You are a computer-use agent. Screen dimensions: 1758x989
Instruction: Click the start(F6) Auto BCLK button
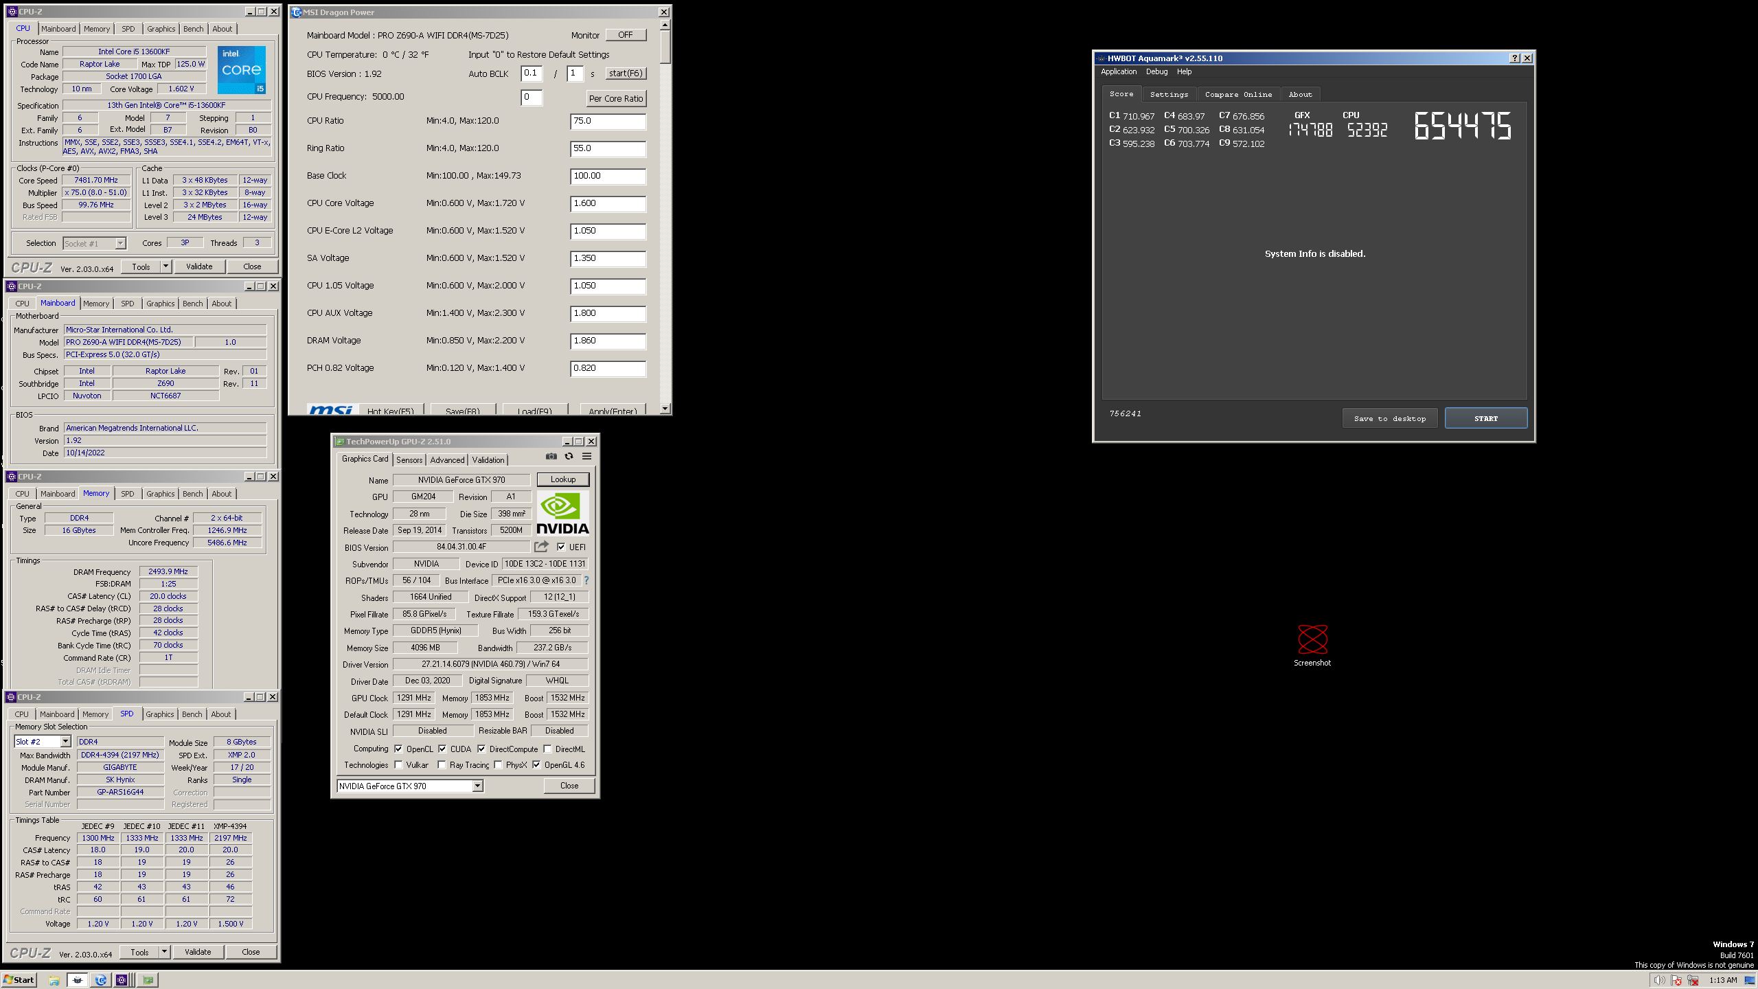click(626, 73)
